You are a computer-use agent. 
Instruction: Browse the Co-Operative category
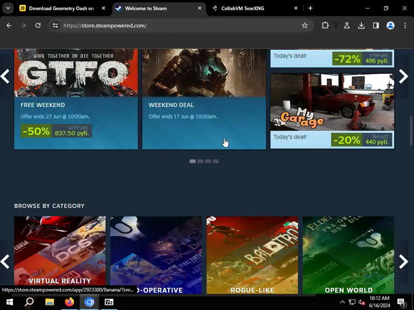[156, 255]
